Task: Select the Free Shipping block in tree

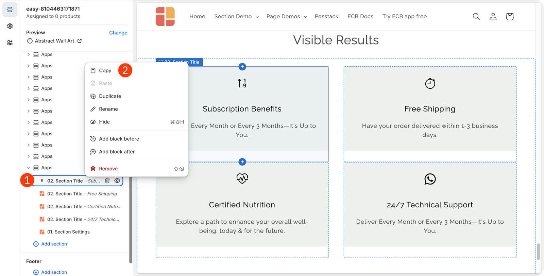Action: pyautogui.click(x=82, y=194)
